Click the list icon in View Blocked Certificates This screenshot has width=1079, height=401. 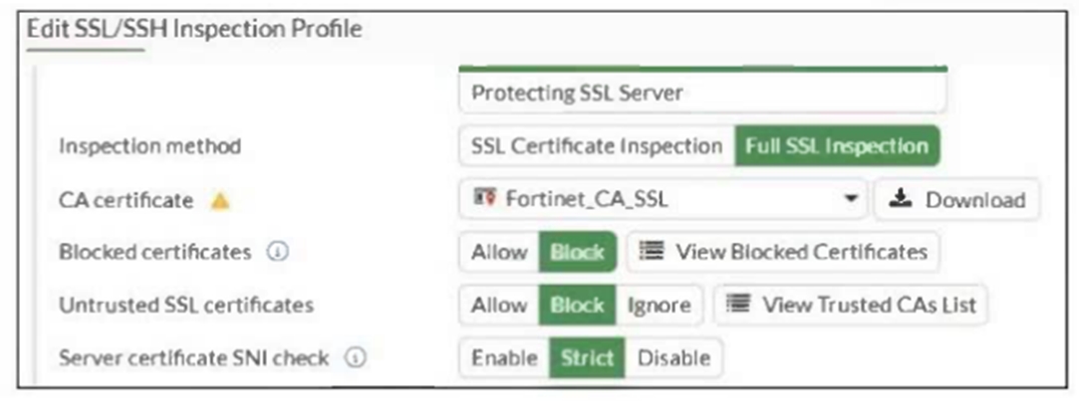[653, 252]
